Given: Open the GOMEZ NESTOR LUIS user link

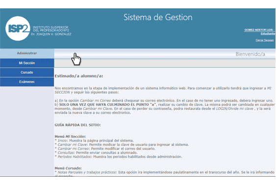Looking at the screenshot, I should click(259, 30).
